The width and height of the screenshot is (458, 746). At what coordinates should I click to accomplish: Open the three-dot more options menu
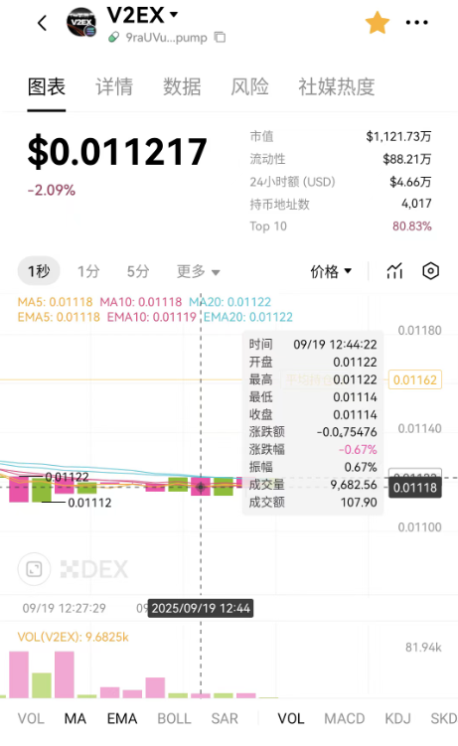point(416,23)
